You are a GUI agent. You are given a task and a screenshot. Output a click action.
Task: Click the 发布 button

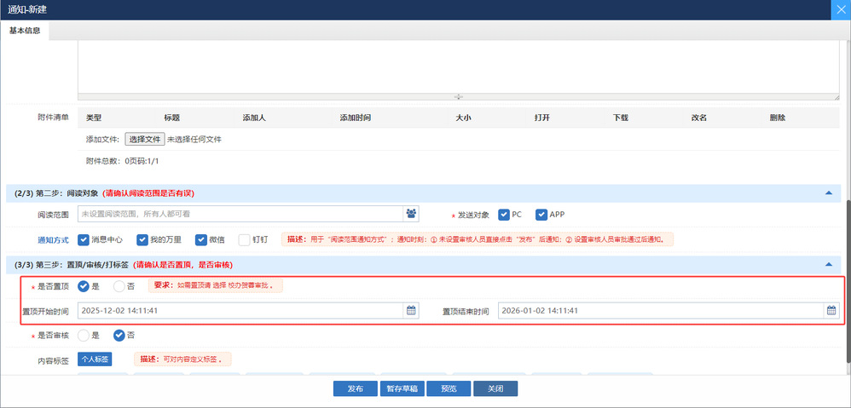(x=355, y=388)
